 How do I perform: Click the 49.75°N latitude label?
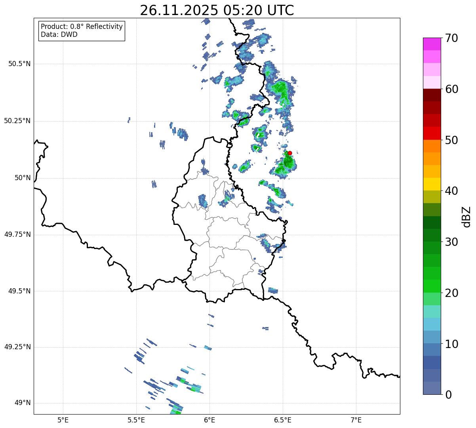(x=17, y=234)
